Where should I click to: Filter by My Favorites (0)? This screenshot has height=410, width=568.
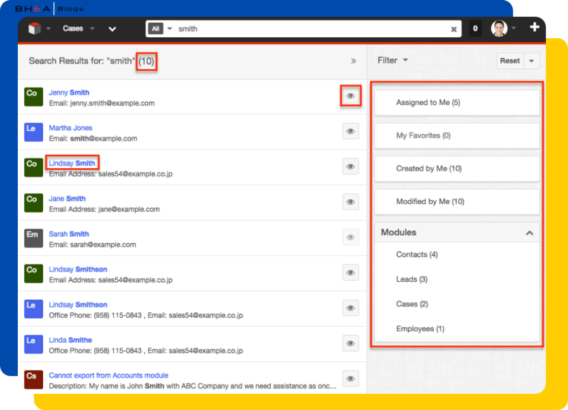[457, 135]
